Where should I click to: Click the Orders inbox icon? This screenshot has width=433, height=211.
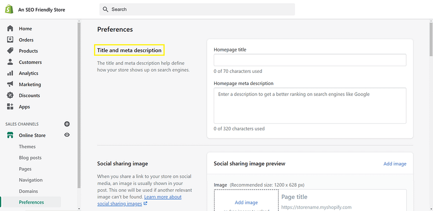click(10, 40)
